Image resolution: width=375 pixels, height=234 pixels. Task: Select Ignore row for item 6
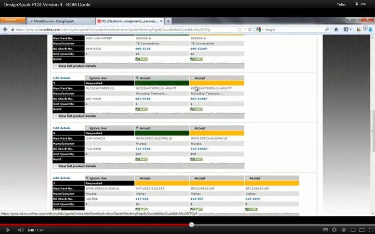tap(87, 128)
